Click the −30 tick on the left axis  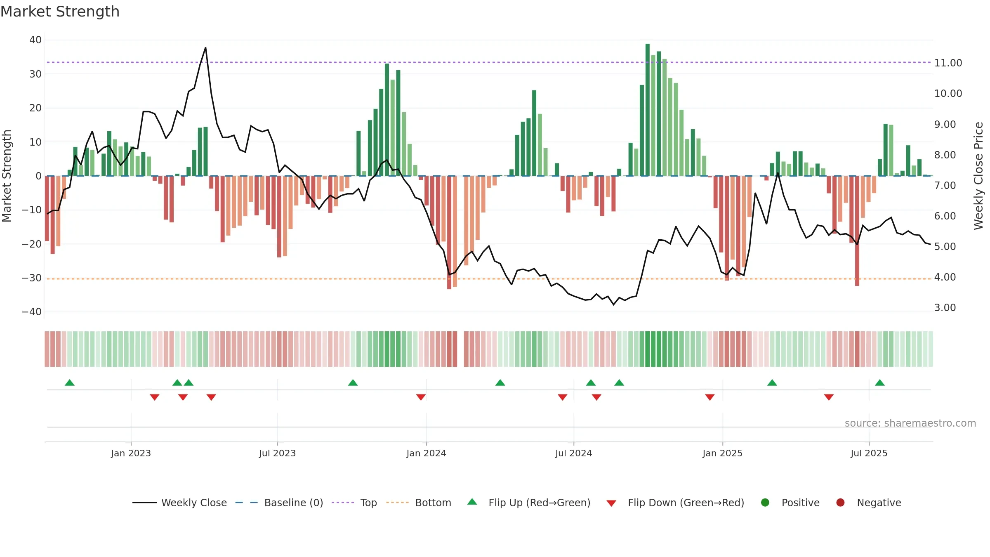tap(32, 278)
